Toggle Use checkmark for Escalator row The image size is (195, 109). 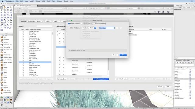23,71
